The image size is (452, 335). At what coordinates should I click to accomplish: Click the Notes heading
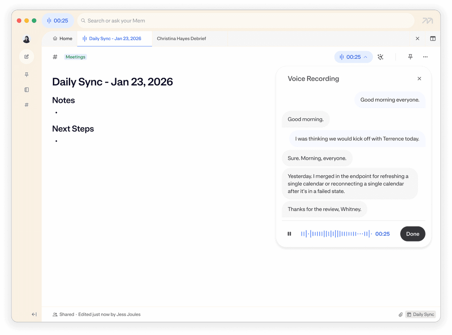coord(64,100)
